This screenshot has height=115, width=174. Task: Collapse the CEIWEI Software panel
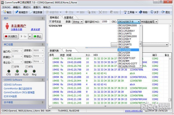pos(43,80)
